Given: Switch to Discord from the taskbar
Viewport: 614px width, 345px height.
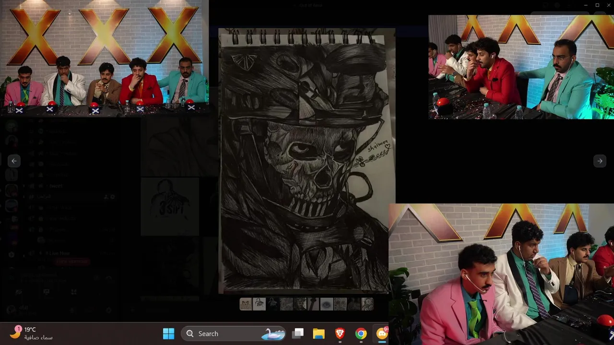Looking at the screenshot, I should [x=382, y=333].
